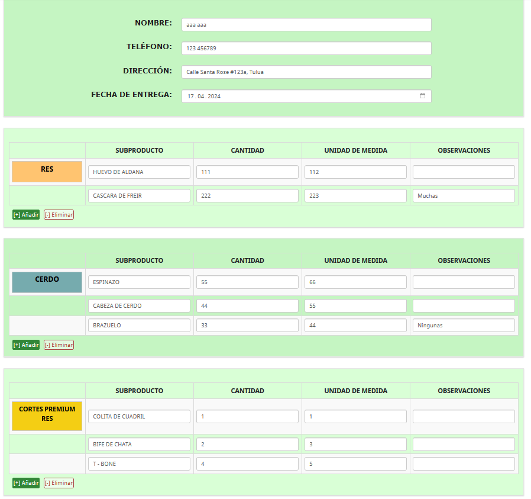Click Añadir button under RES table
531x499 pixels.
[x=26, y=215]
